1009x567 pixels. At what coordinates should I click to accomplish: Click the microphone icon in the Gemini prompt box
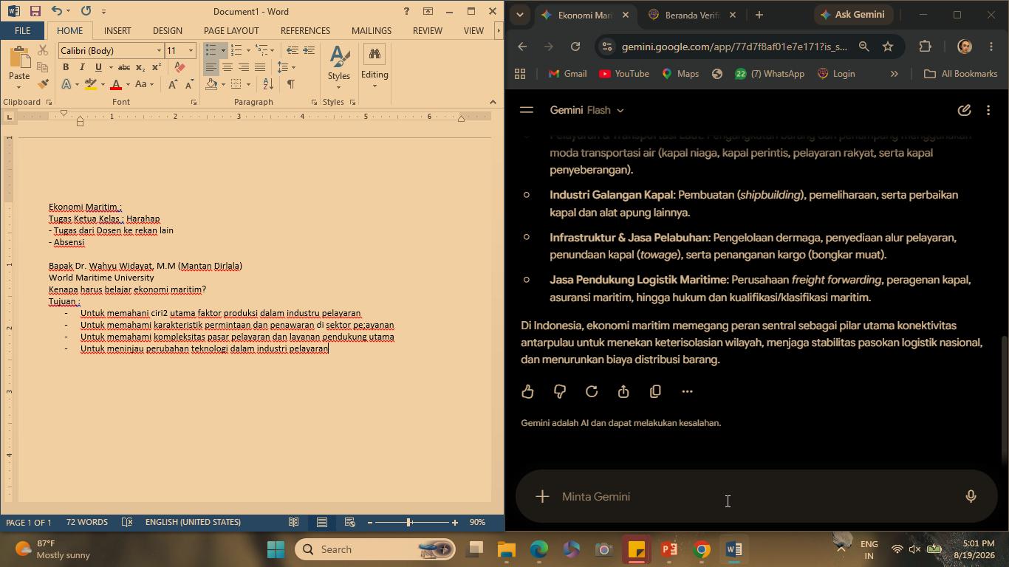click(971, 497)
